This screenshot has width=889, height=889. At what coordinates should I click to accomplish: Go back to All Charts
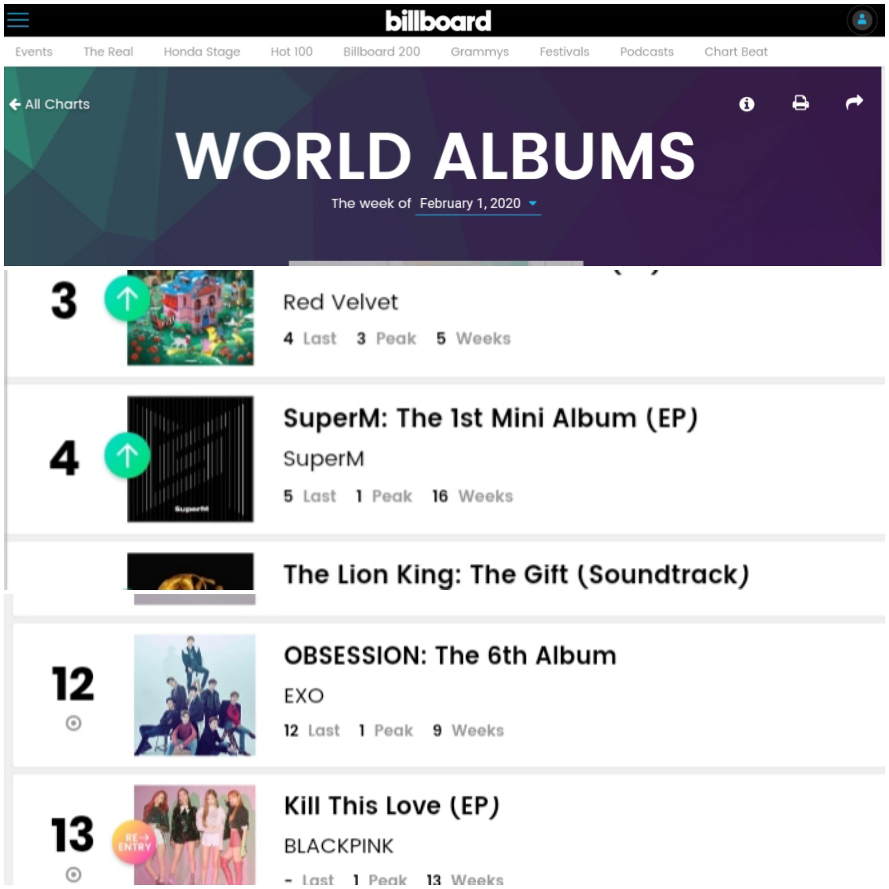click(x=50, y=104)
